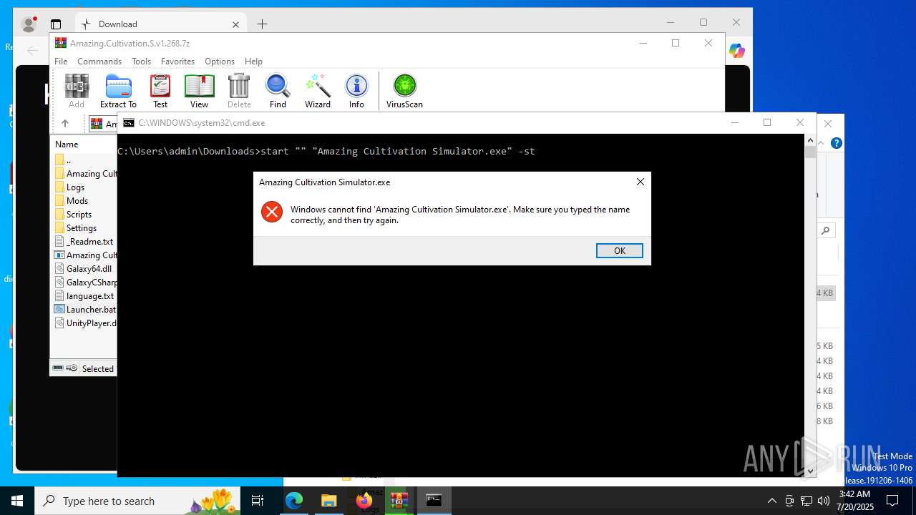The height and width of the screenshot is (515, 916).
Task: Click the Test archive icon
Action: point(160,91)
